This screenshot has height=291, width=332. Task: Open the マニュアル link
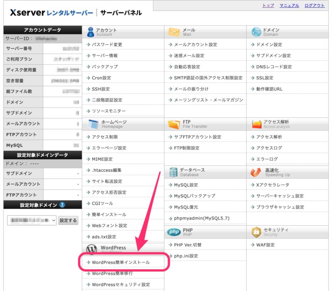point(289,6)
